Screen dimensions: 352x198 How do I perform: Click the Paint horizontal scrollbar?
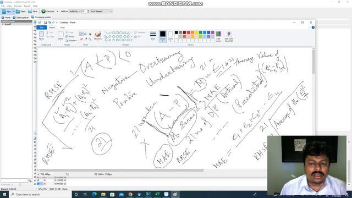121,170
